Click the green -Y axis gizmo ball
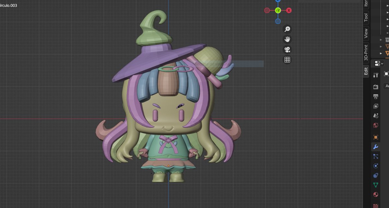This screenshot has width=389, height=208. coord(278,10)
